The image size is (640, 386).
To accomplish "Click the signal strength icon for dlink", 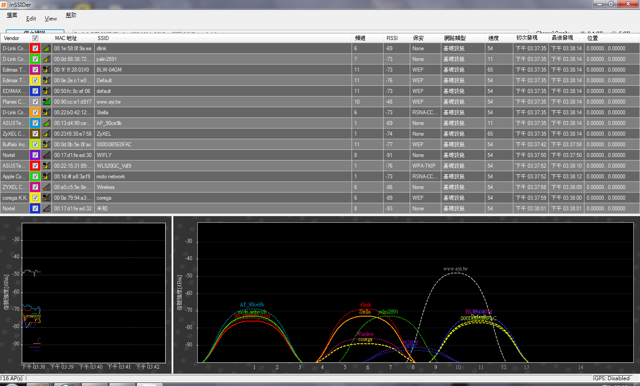I will point(46,48).
